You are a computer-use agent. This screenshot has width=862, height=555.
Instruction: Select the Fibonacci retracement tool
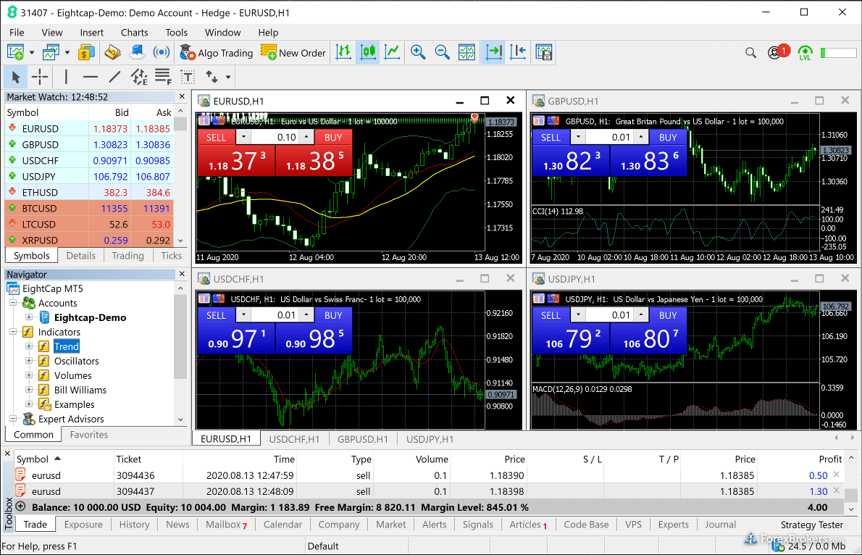[x=163, y=77]
